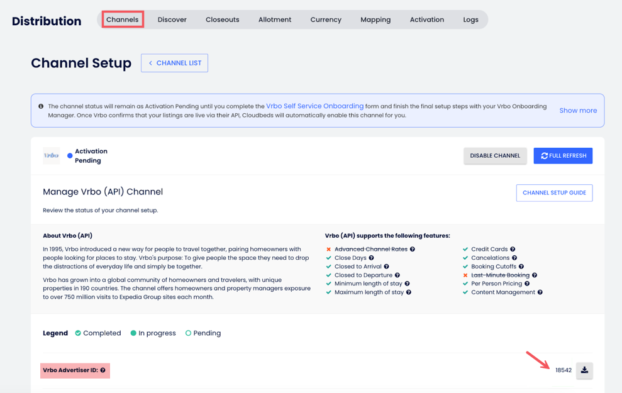Open the Logs tab
Viewport: 622px width, 393px height.
(470, 19)
